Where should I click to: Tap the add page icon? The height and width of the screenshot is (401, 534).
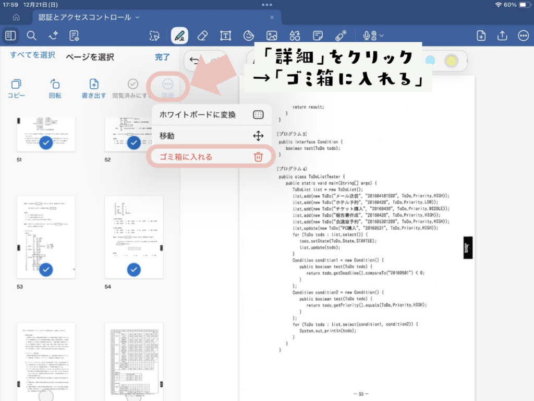pos(481,36)
